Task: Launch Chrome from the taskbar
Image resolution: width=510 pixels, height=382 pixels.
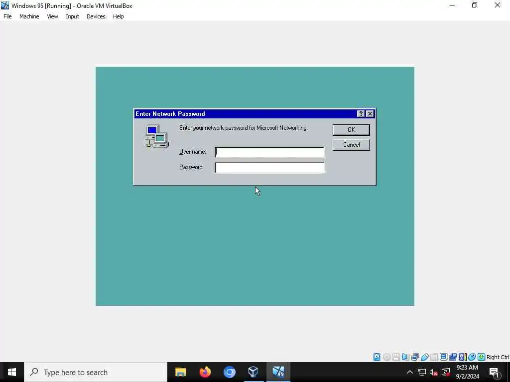Action: [x=229, y=372]
